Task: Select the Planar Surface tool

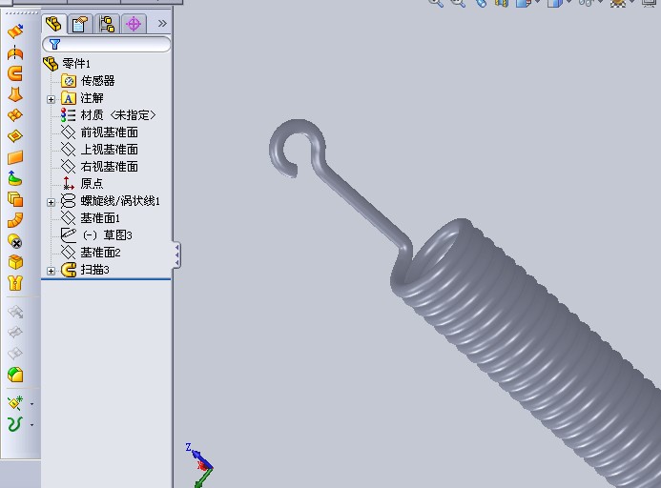Action: 15,157
